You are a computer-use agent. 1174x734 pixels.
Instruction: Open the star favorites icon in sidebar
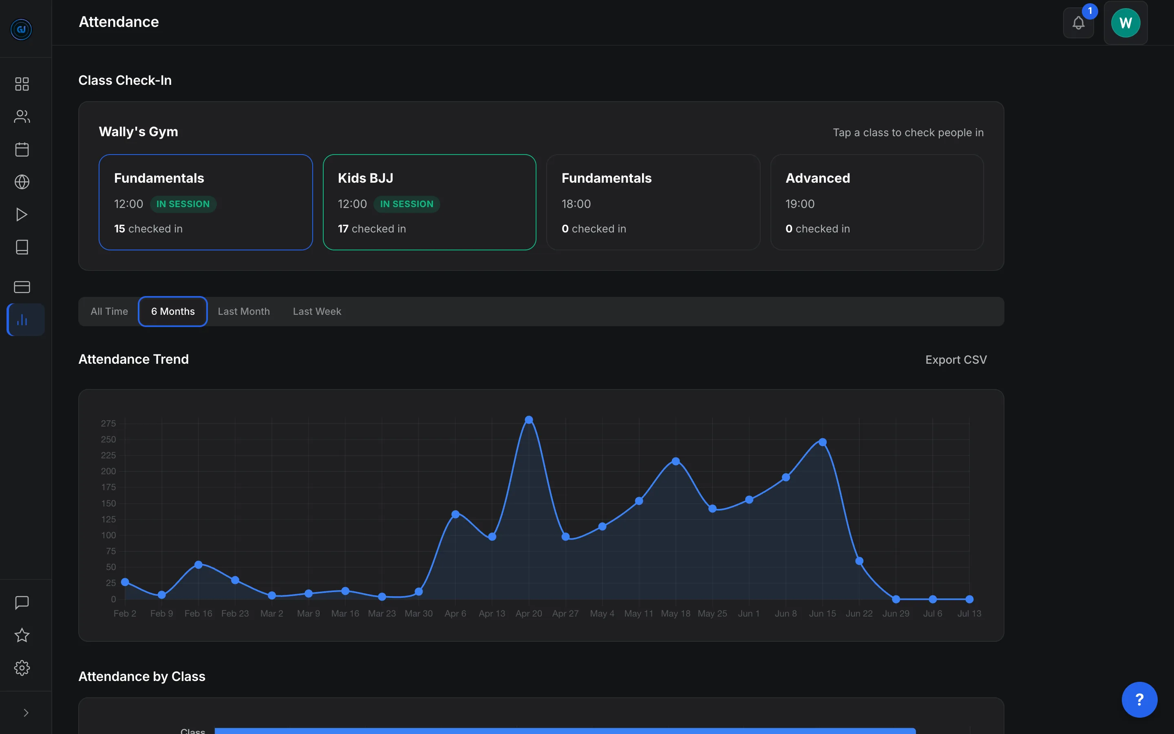point(22,635)
